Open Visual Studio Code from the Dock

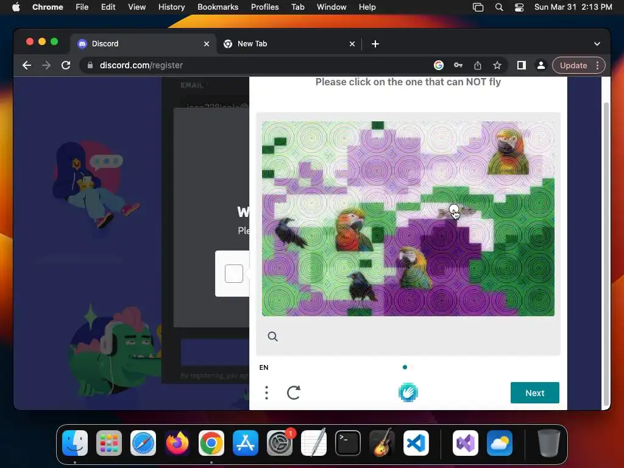click(416, 443)
